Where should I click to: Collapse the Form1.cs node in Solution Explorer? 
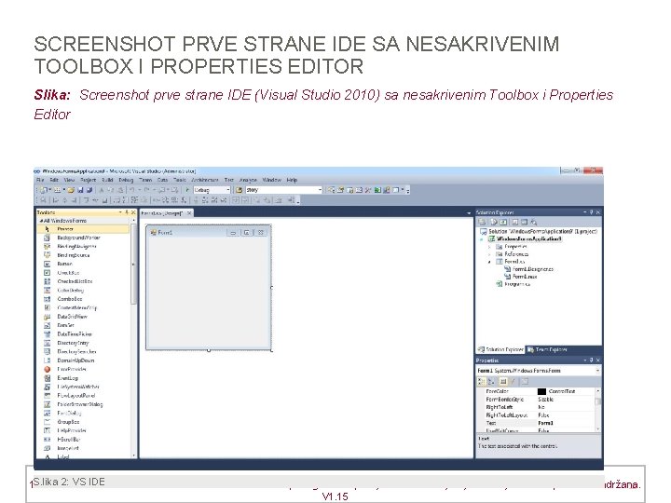pos(489,262)
